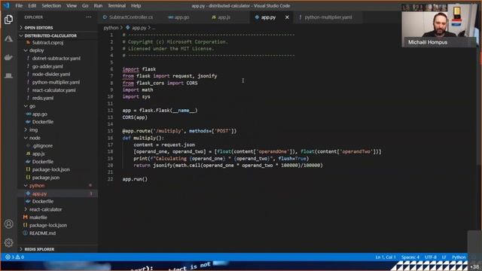Screen dimensions: 482x271
Task: Place cursor on the app.run() line
Action: tap(135, 179)
